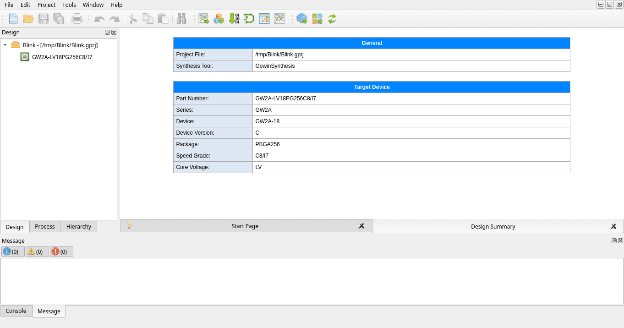The width and height of the screenshot is (624, 328).
Task: Click the General table header
Action: 372,43
